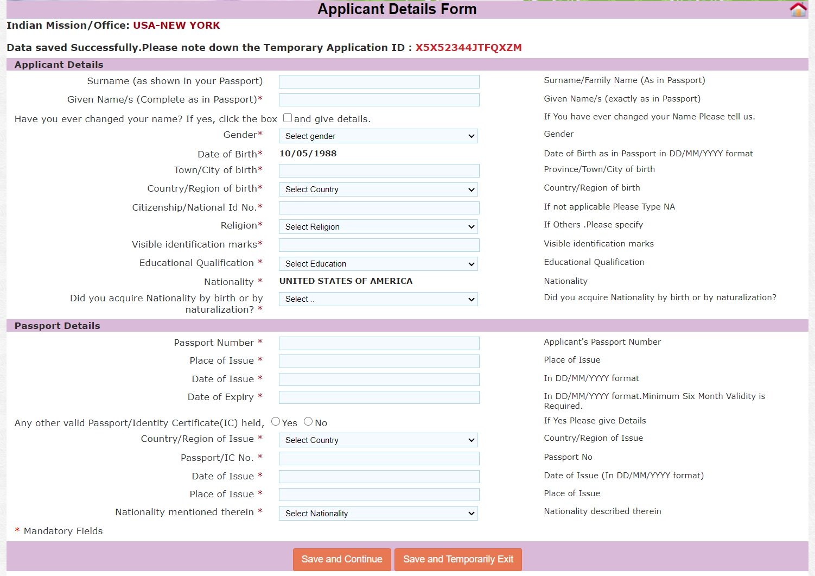This screenshot has width=815, height=576.
Task: Open the nationality by birth or naturalization dropdown
Action: click(378, 299)
